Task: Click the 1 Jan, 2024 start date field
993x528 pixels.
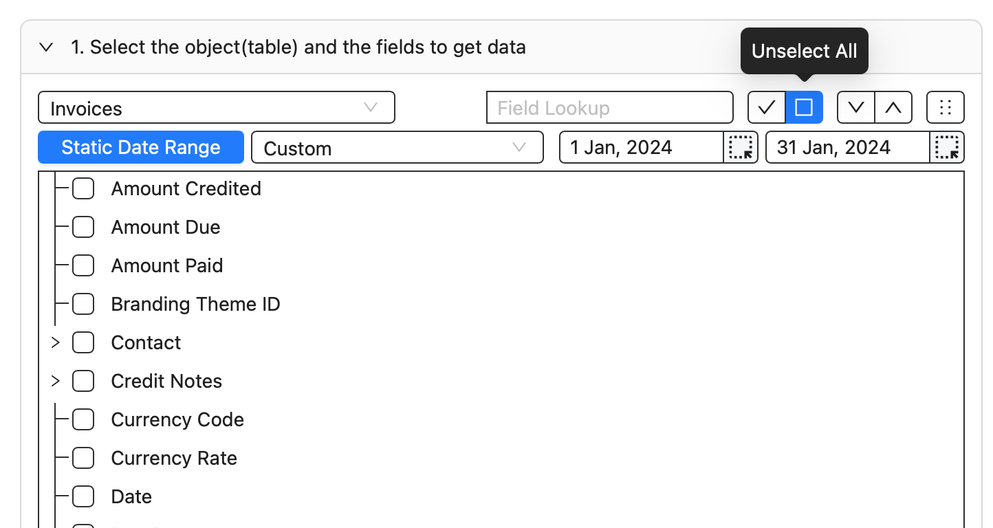Action: tap(642, 147)
